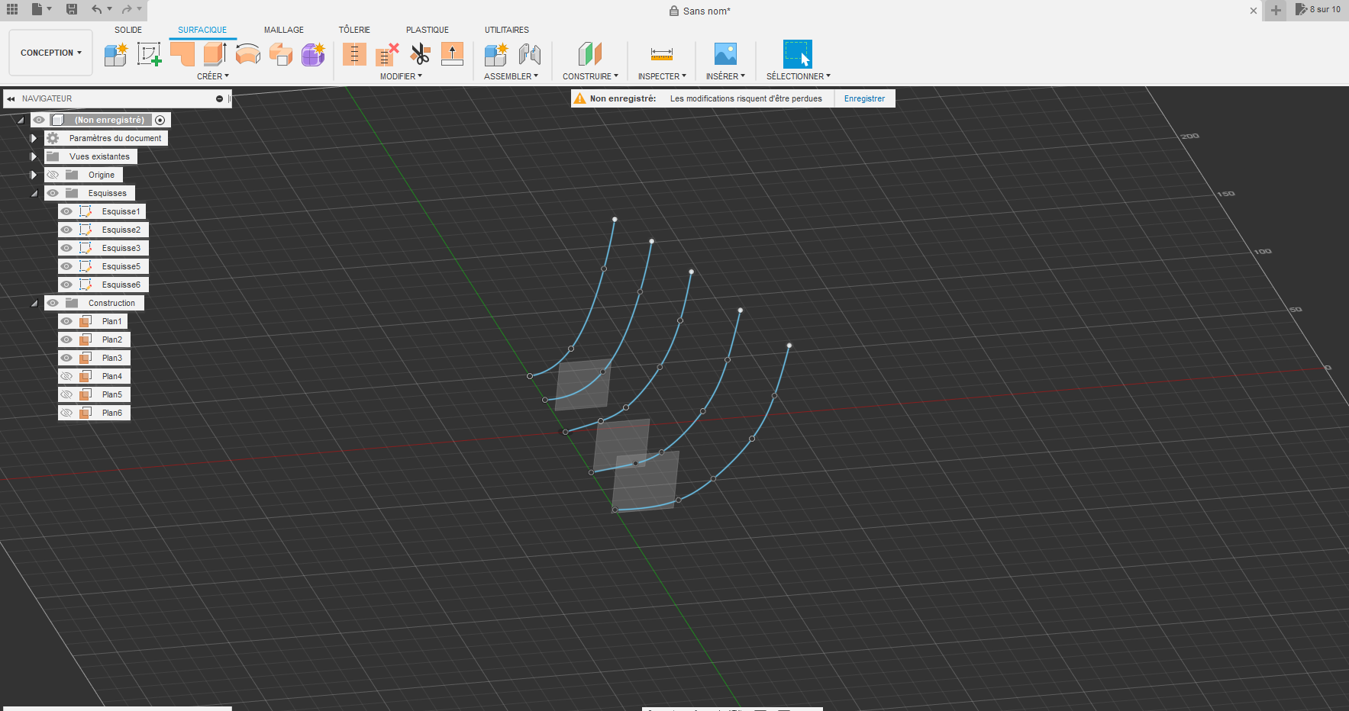
Task: Select the surface Extrude tool
Action: click(215, 54)
